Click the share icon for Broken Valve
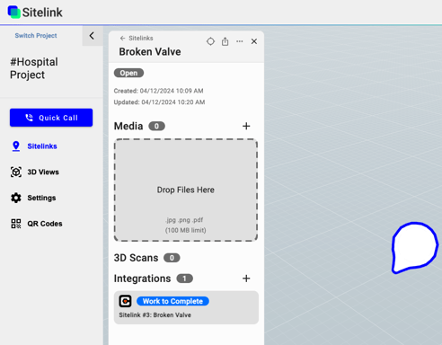The height and width of the screenshot is (345, 442). pyautogui.click(x=225, y=41)
